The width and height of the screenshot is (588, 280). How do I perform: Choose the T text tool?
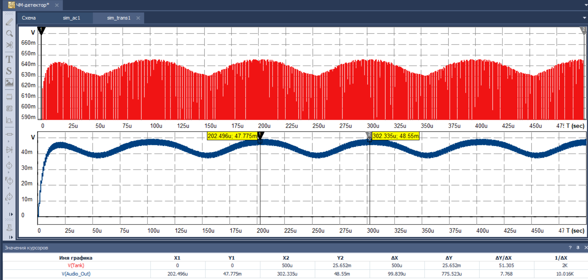9,59
